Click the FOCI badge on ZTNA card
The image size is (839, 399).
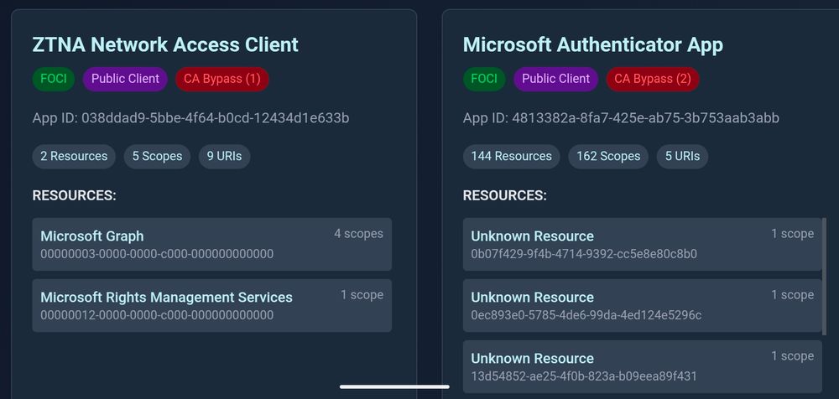(54, 79)
